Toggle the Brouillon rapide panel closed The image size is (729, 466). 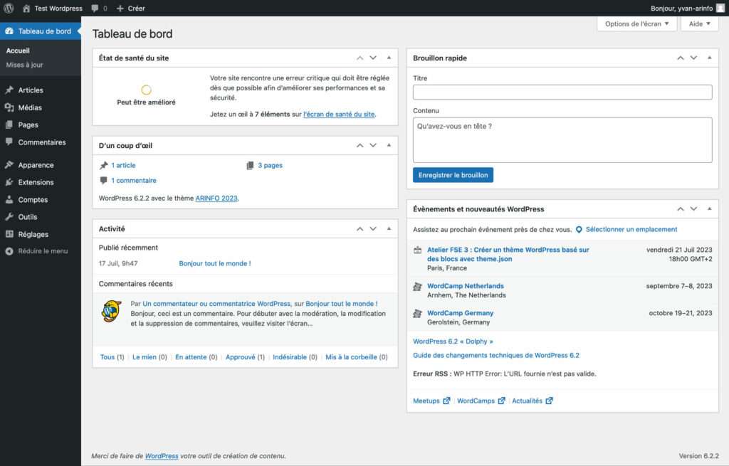(x=709, y=58)
